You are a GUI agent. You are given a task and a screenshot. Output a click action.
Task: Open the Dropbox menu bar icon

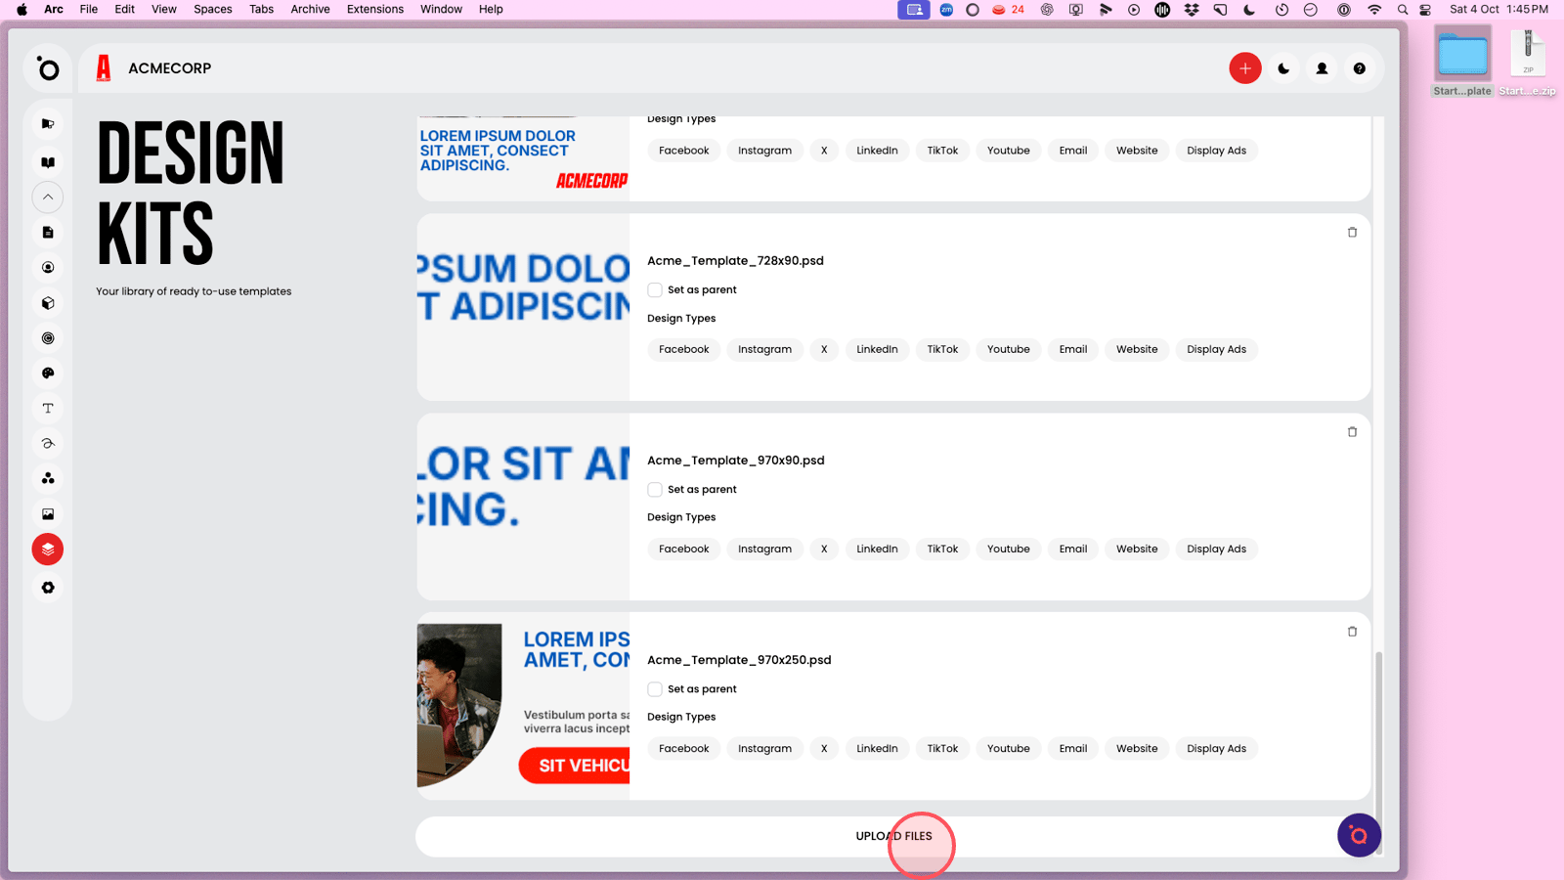pyautogui.click(x=1192, y=10)
